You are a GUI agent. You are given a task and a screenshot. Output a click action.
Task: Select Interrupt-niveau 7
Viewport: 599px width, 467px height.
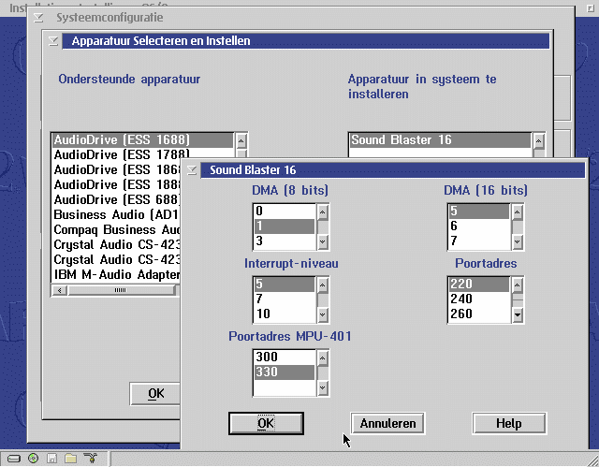click(x=285, y=299)
